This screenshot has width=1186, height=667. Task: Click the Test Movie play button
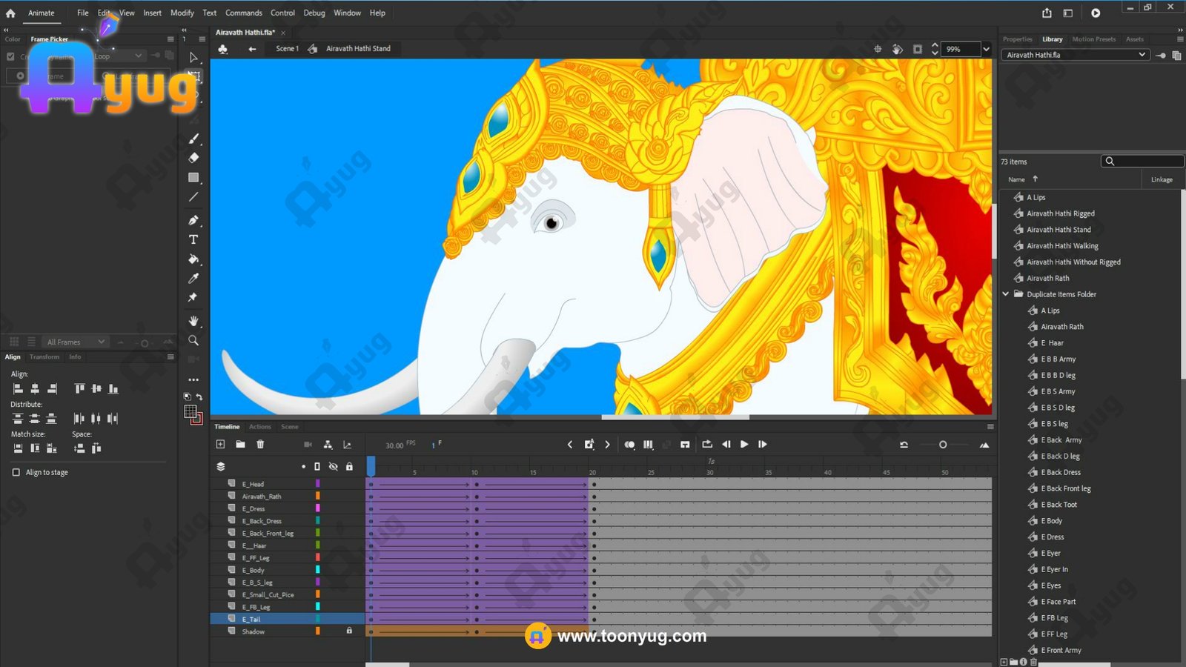pos(1096,13)
